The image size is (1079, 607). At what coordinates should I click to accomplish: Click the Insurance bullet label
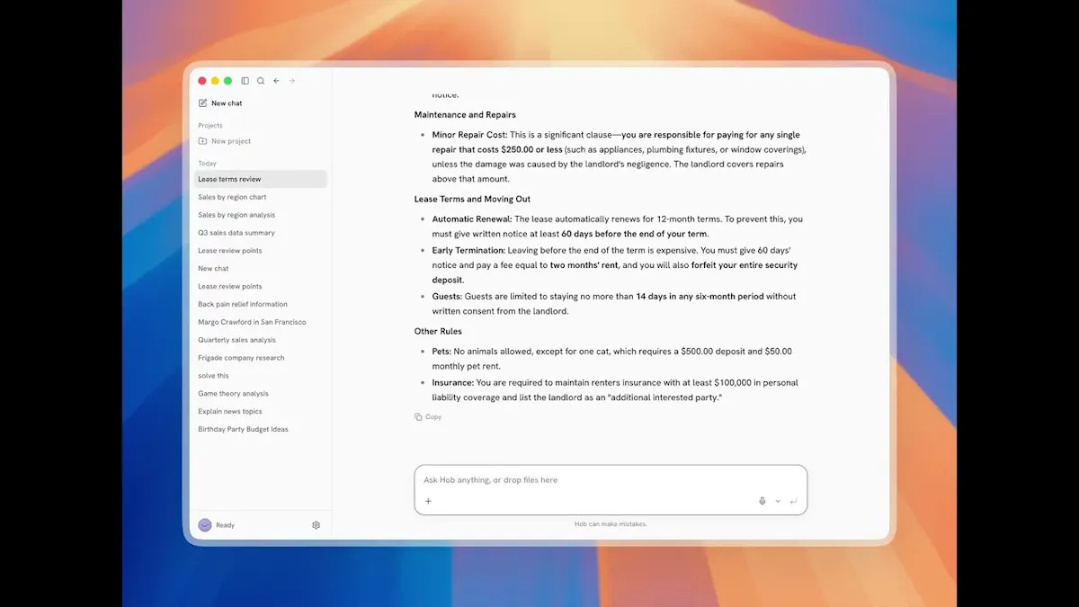point(452,383)
